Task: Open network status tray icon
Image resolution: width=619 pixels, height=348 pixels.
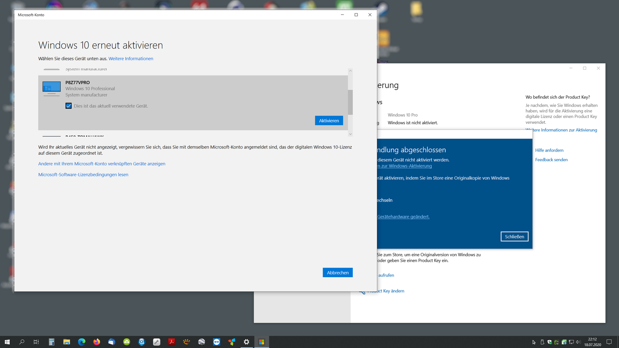Action: (571, 342)
